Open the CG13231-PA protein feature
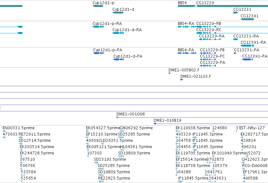This screenshot has height=183, width=268. [235, 53]
